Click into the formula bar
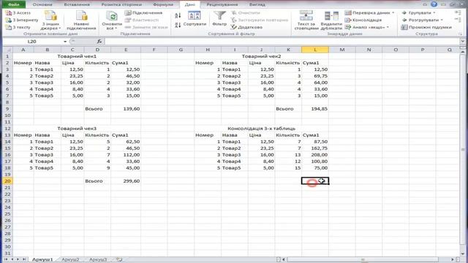468x263 pixels. point(282,42)
